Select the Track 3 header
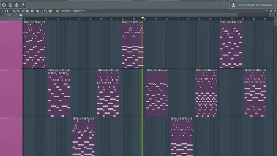 pyautogui.click(x=11, y=136)
